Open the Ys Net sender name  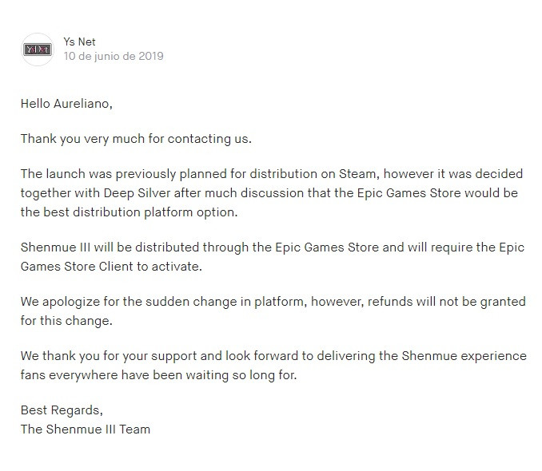tap(79, 42)
